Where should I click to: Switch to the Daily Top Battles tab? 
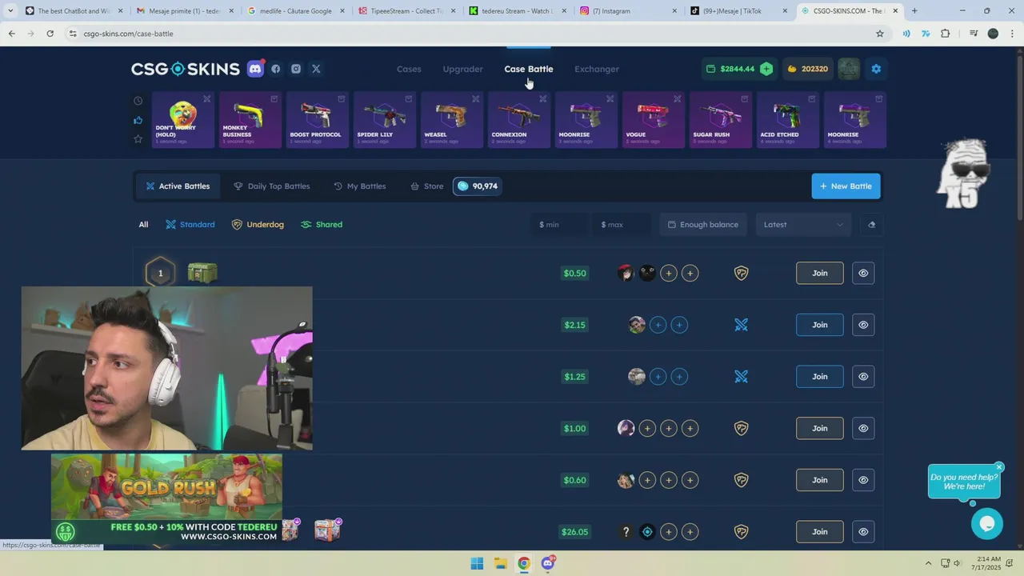271,186
